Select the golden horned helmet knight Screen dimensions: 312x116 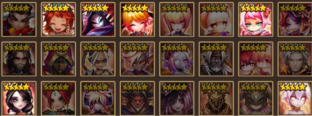click(x=216, y=99)
